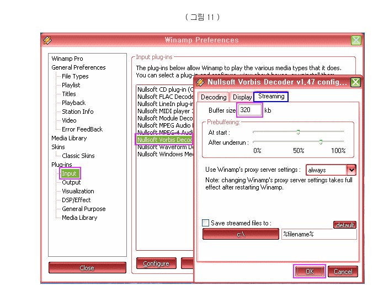Open the proxy server settings dropdown
The width and height of the screenshot is (389, 285).
[x=351, y=170]
